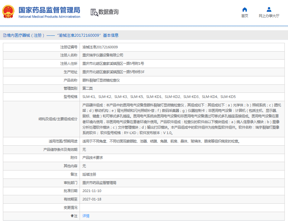Click the SLM-K1 model specifications cell

[x=159, y=97]
